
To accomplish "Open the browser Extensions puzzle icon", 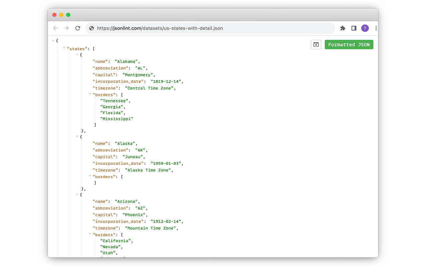I will pos(342,28).
